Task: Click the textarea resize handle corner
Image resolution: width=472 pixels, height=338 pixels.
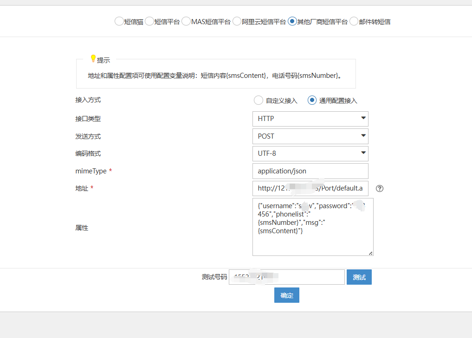Action: coord(370,253)
